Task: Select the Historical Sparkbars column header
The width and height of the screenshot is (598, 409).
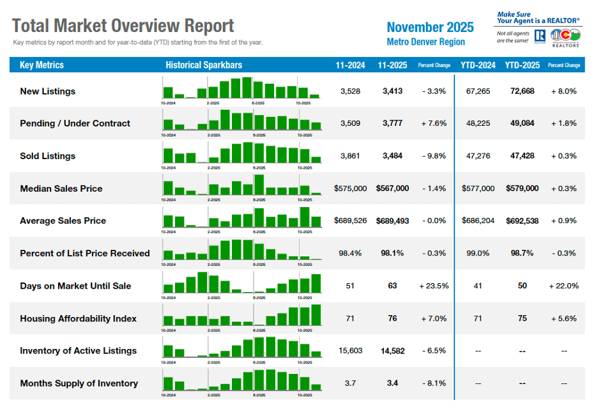Action: [x=203, y=65]
